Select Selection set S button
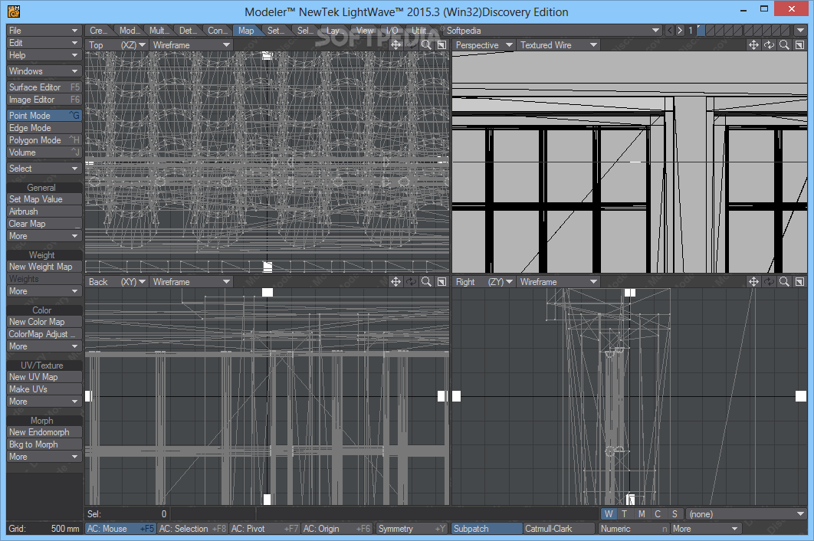The image size is (814, 541). [x=675, y=514]
